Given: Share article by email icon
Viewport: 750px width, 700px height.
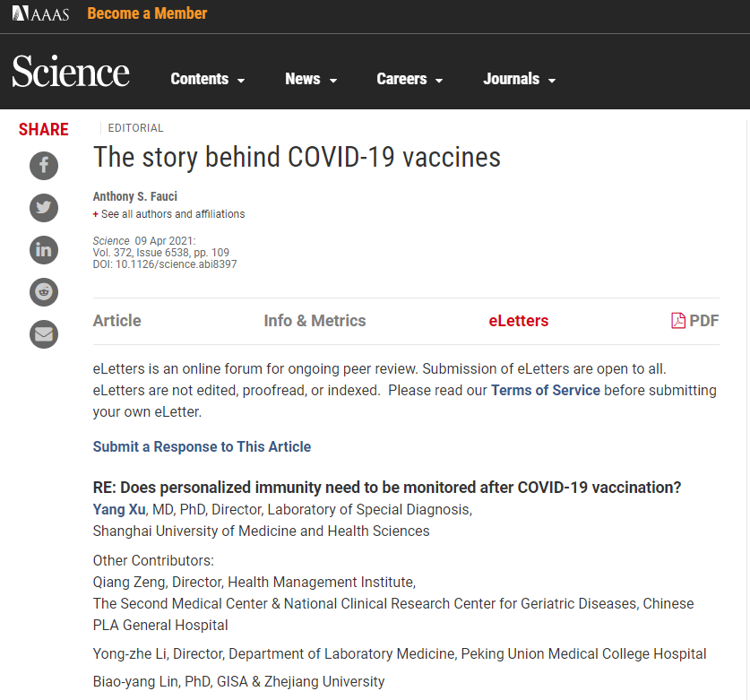Looking at the screenshot, I should (x=44, y=334).
